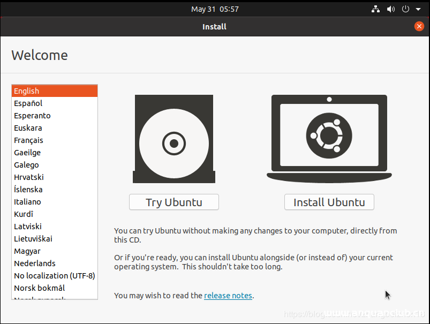Image resolution: width=430 pixels, height=324 pixels.
Task: Click the Install Ubuntu button
Action: pos(328,202)
